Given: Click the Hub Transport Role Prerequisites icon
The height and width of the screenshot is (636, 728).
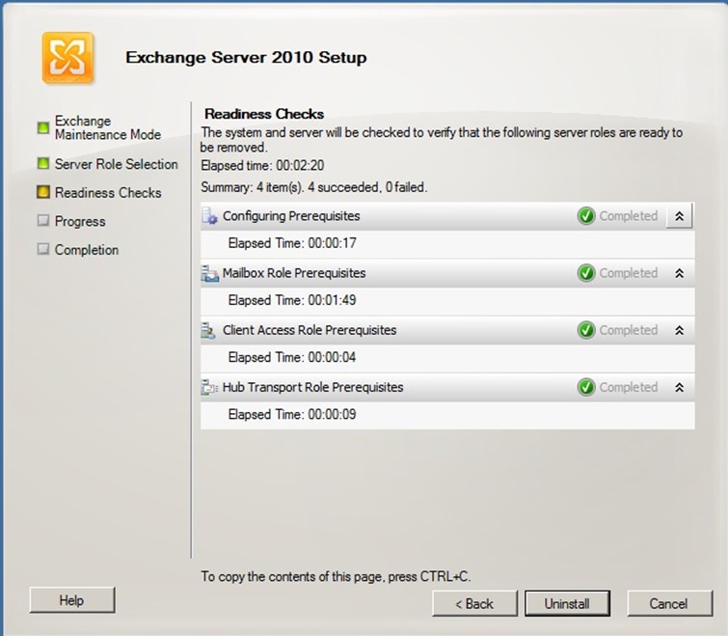Looking at the screenshot, I should click(209, 387).
